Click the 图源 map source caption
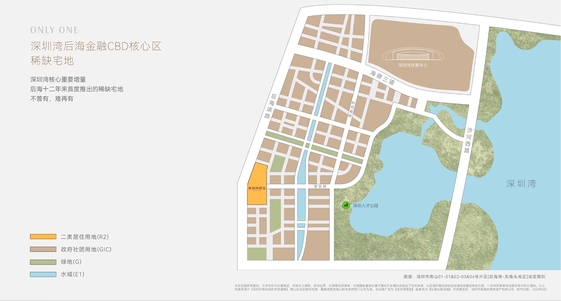The height and width of the screenshot is (301, 561). (474, 276)
